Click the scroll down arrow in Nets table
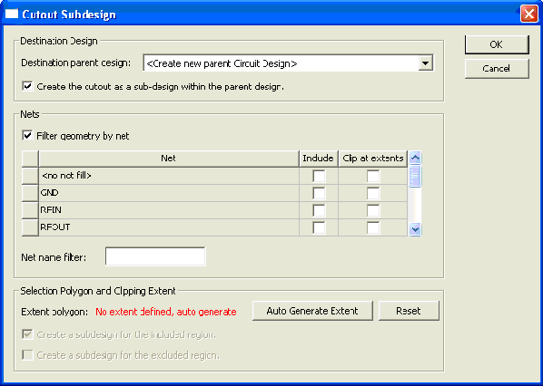The height and width of the screenshot is (386, 543). 415,229
